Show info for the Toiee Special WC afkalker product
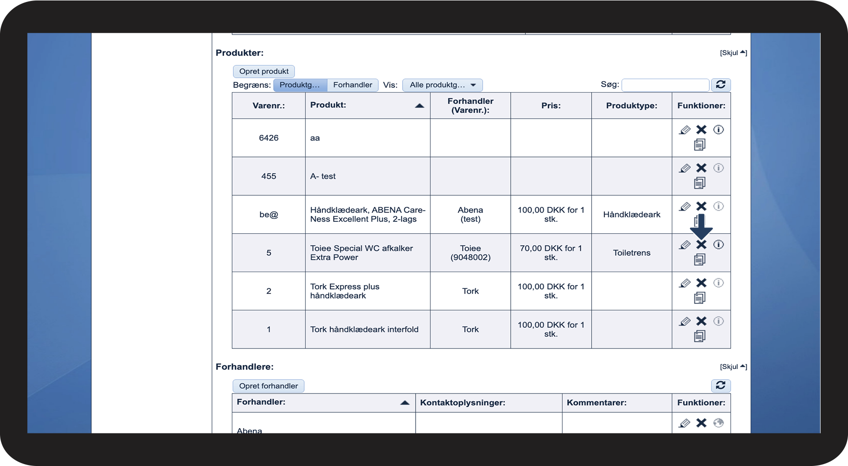The height and width of the screenshot is (466, 848). [x=718, y=245]
